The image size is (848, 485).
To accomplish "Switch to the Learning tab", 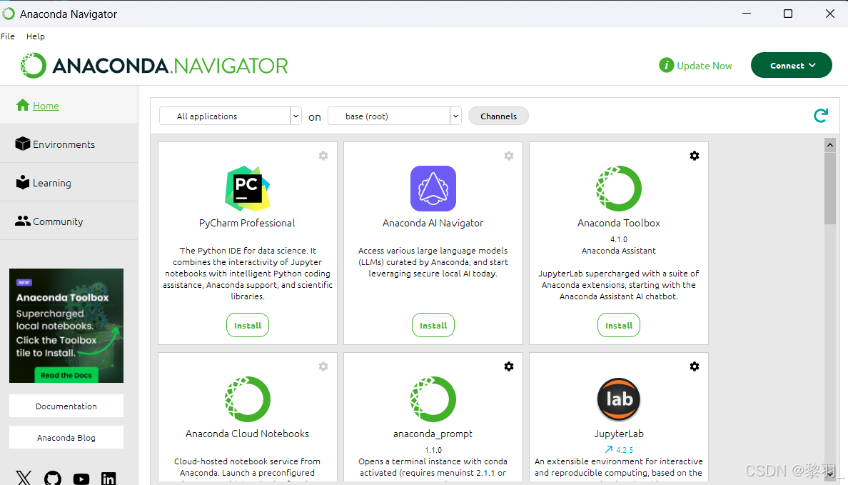I will point(69,182).
